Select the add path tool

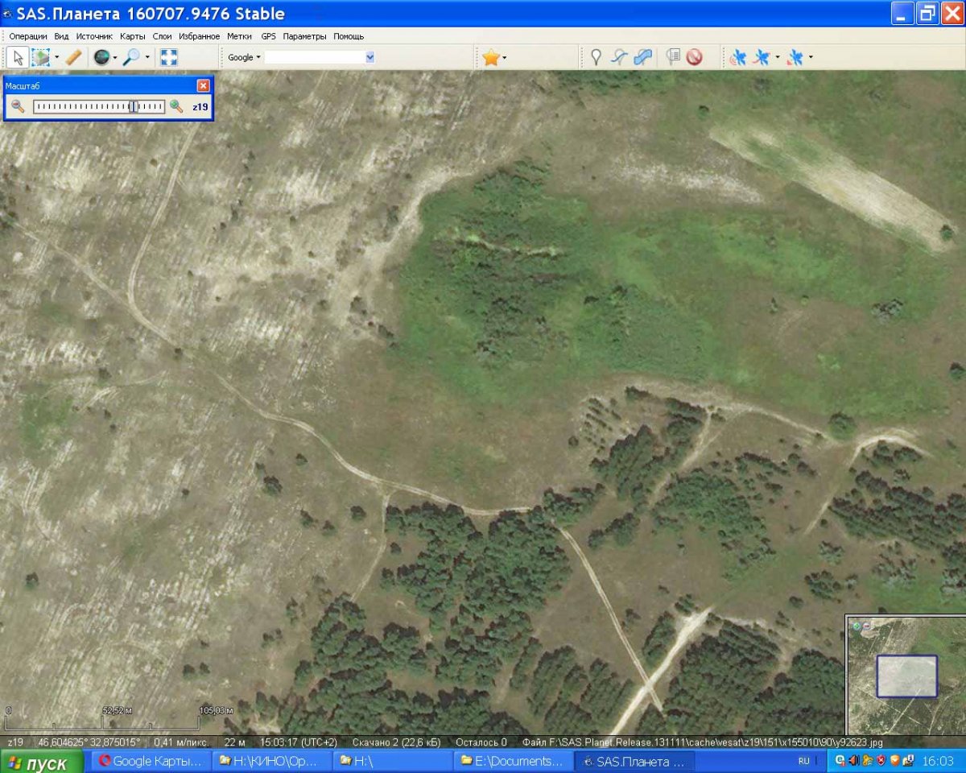click(619, 57)
